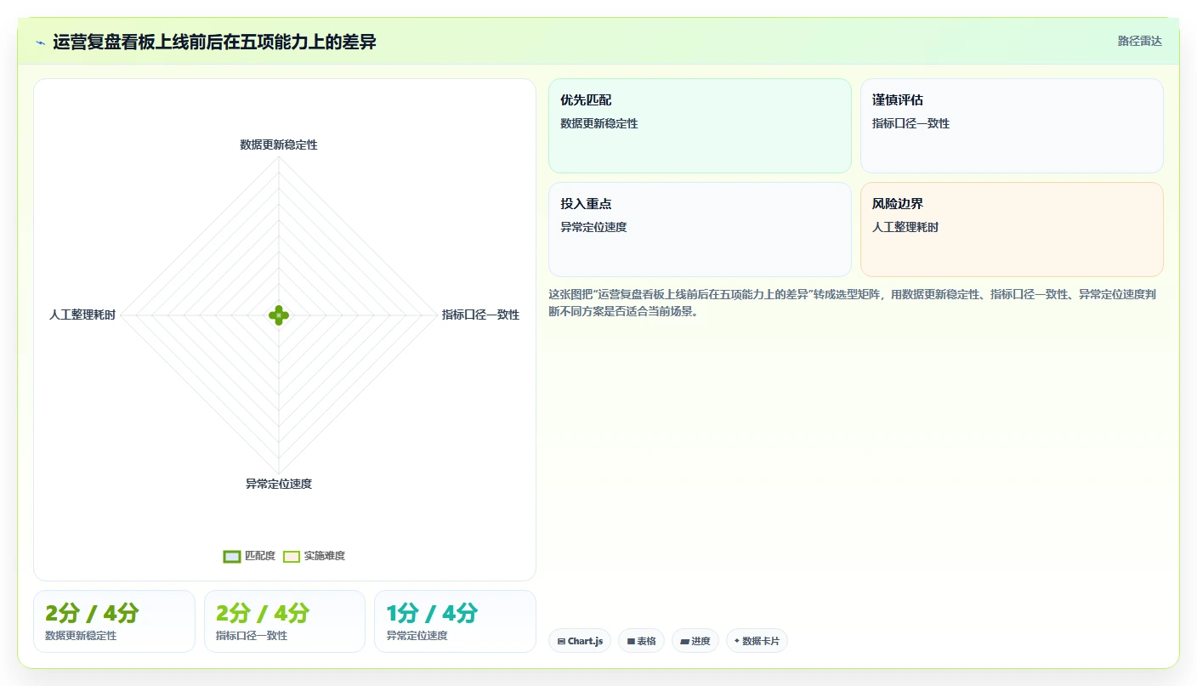Select the 谨慎评估 card
The image size is (1197, 686).
(1012, 126)
